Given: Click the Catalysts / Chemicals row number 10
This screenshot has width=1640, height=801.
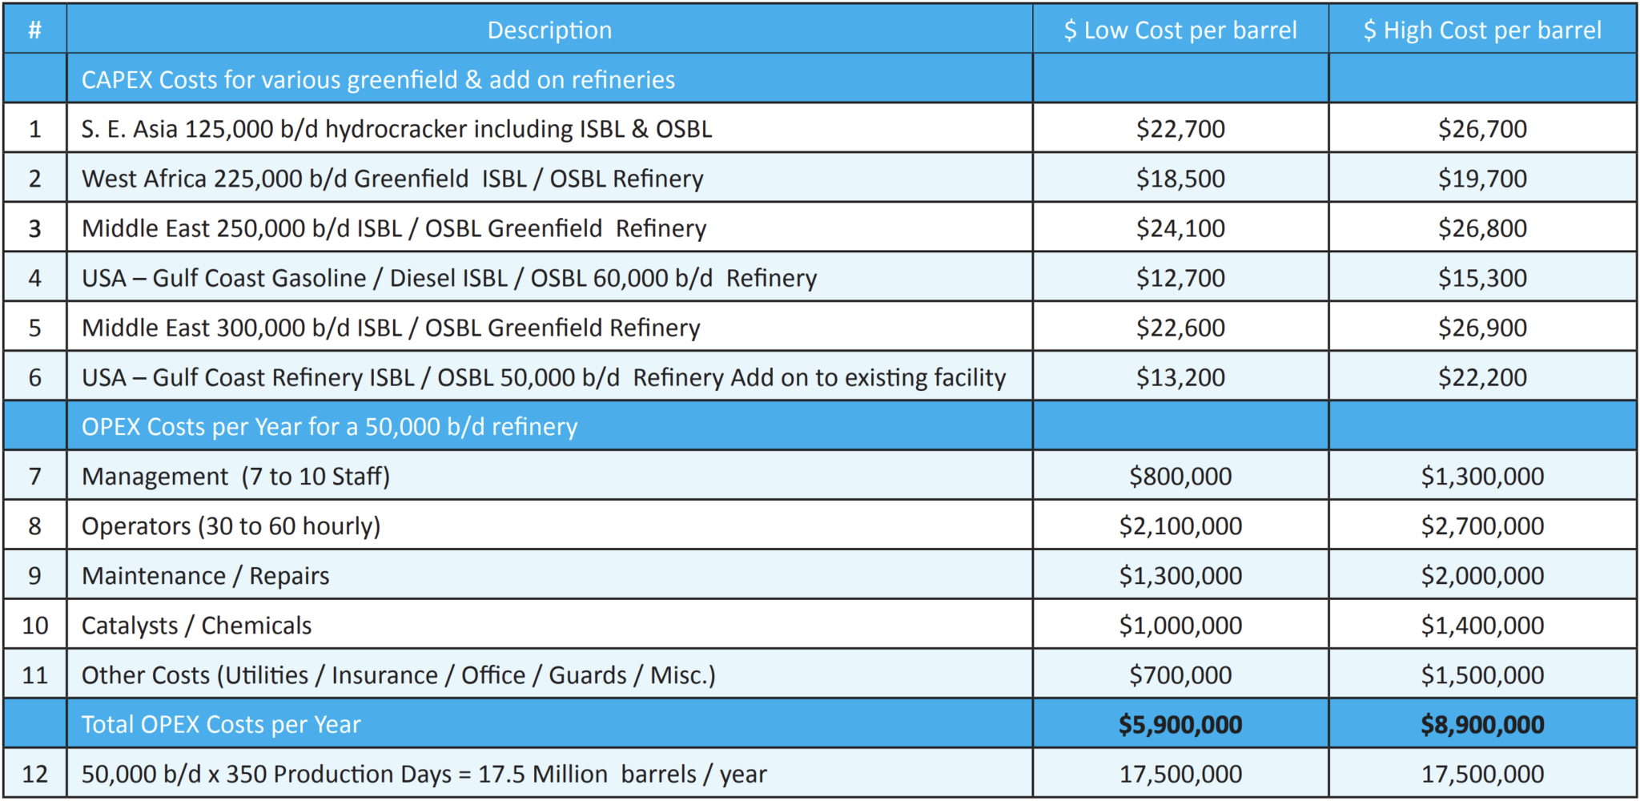Looking at the screenshot, I should [x=34, y=625].
